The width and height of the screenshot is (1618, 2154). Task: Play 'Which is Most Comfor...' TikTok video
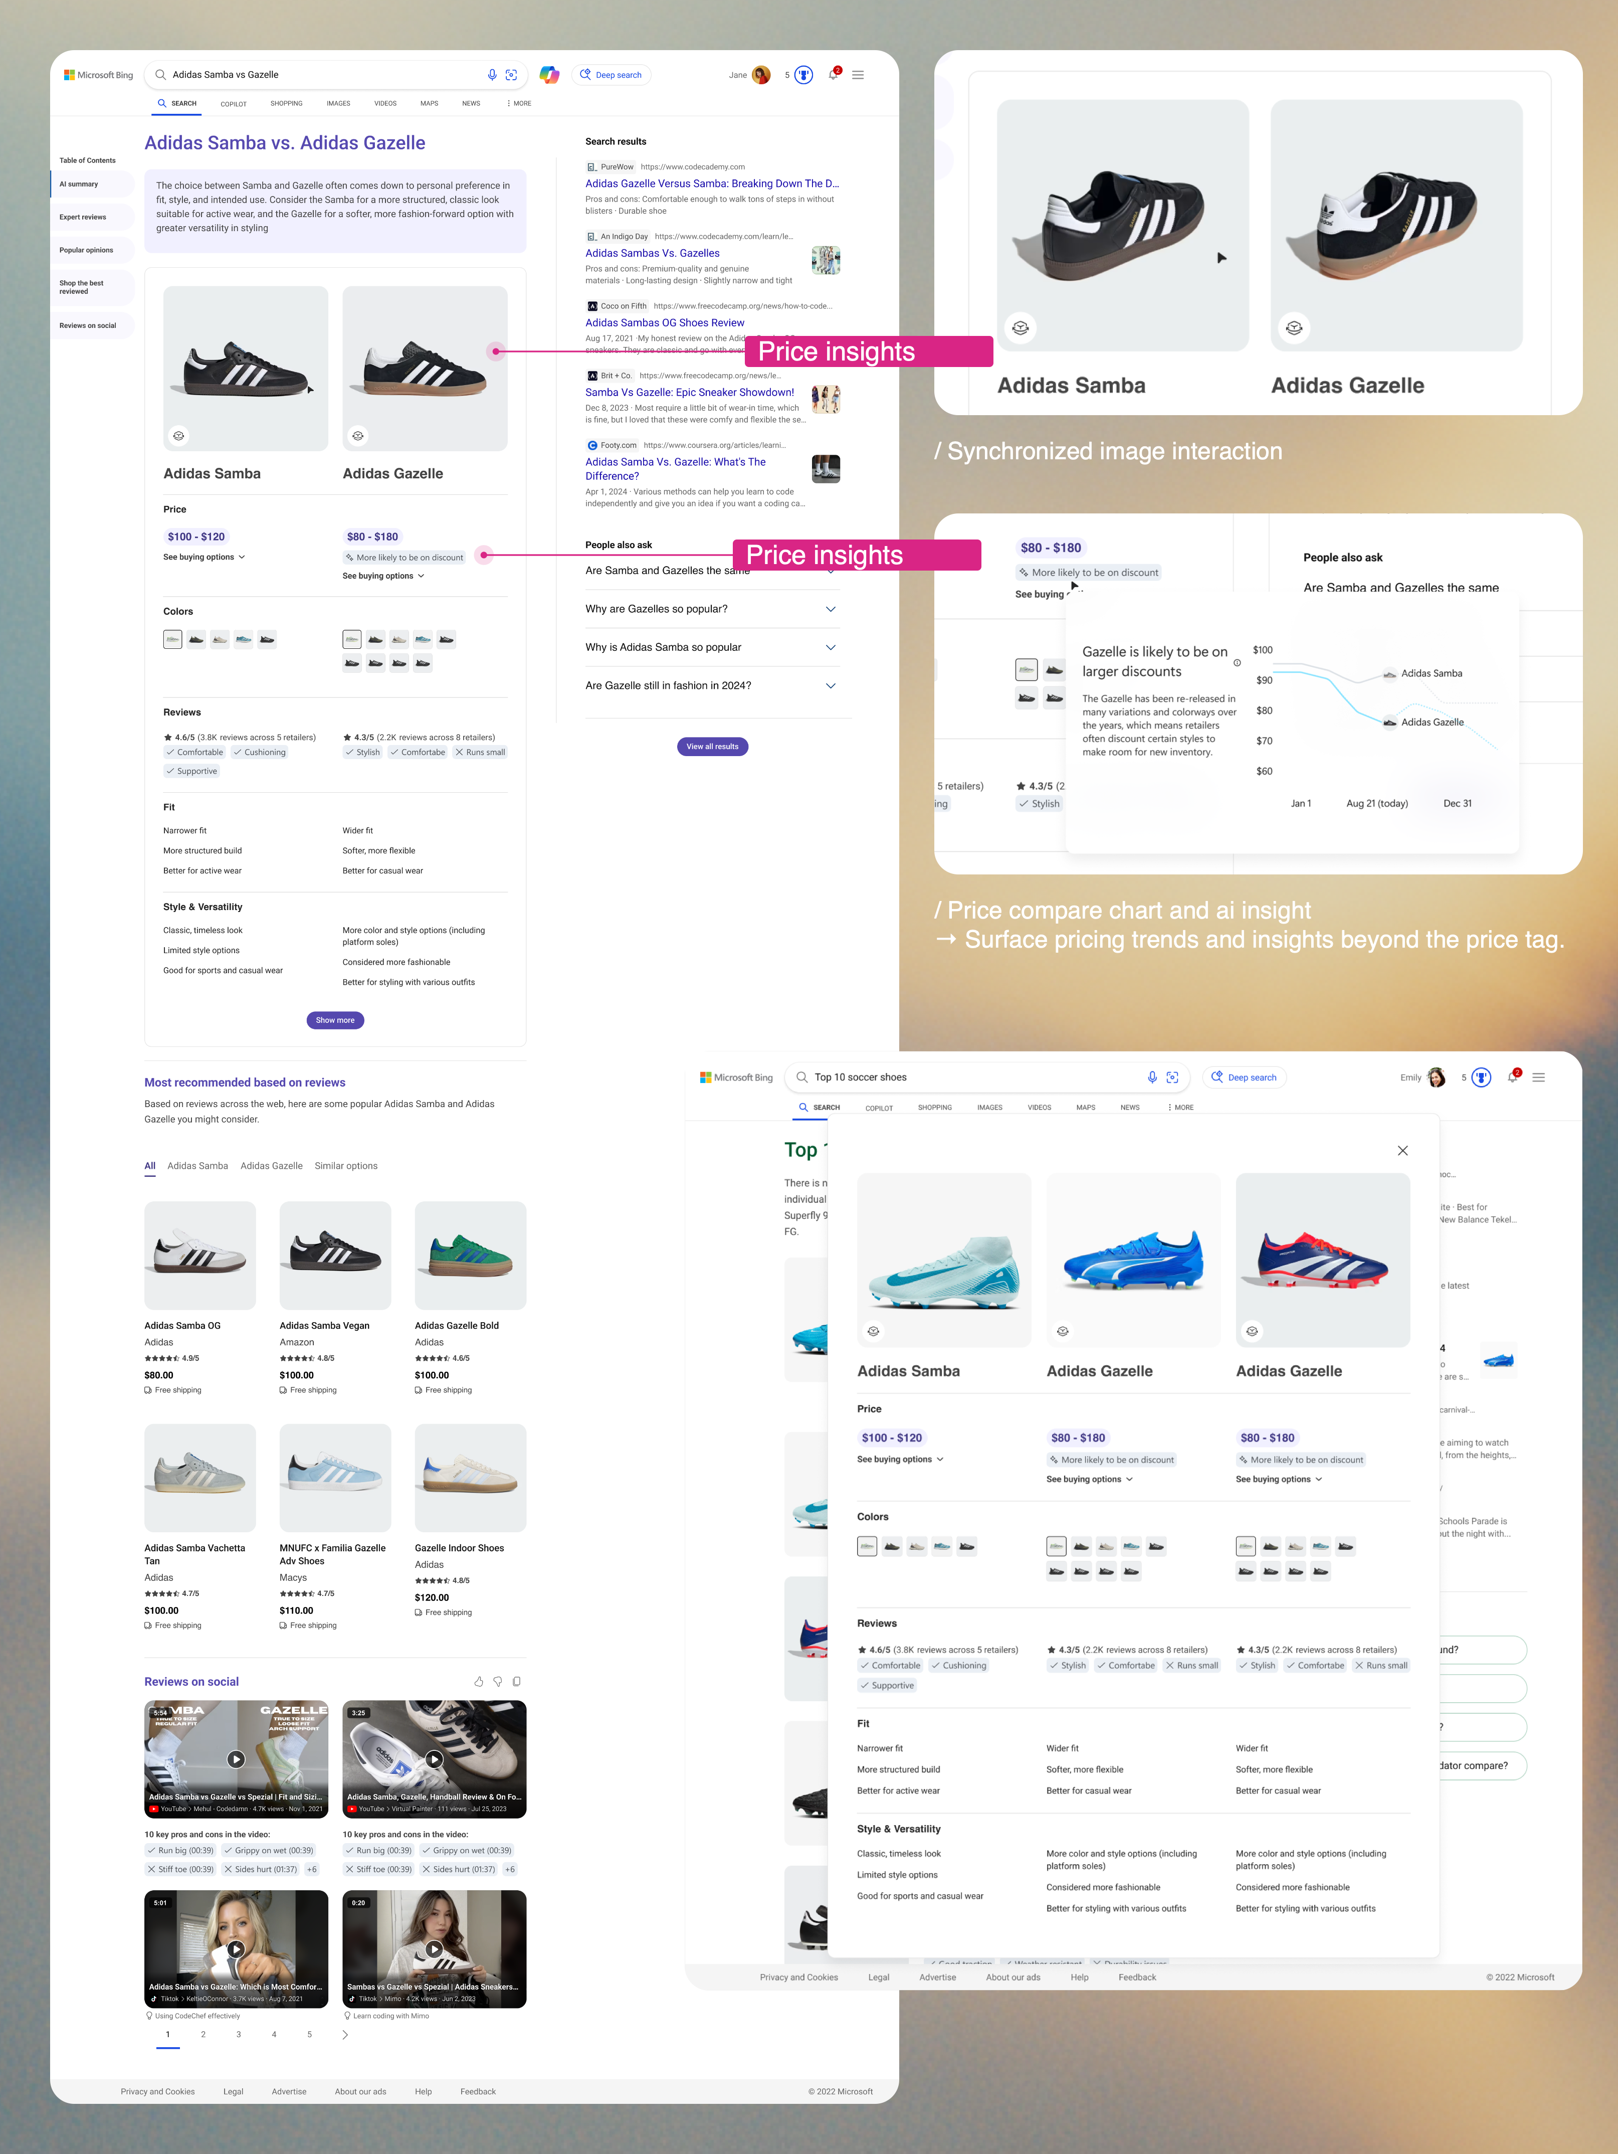(236, 1948)
